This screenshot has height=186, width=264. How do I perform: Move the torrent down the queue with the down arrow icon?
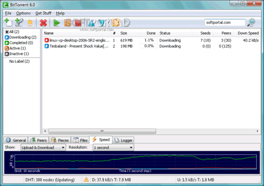pos(102,23)
